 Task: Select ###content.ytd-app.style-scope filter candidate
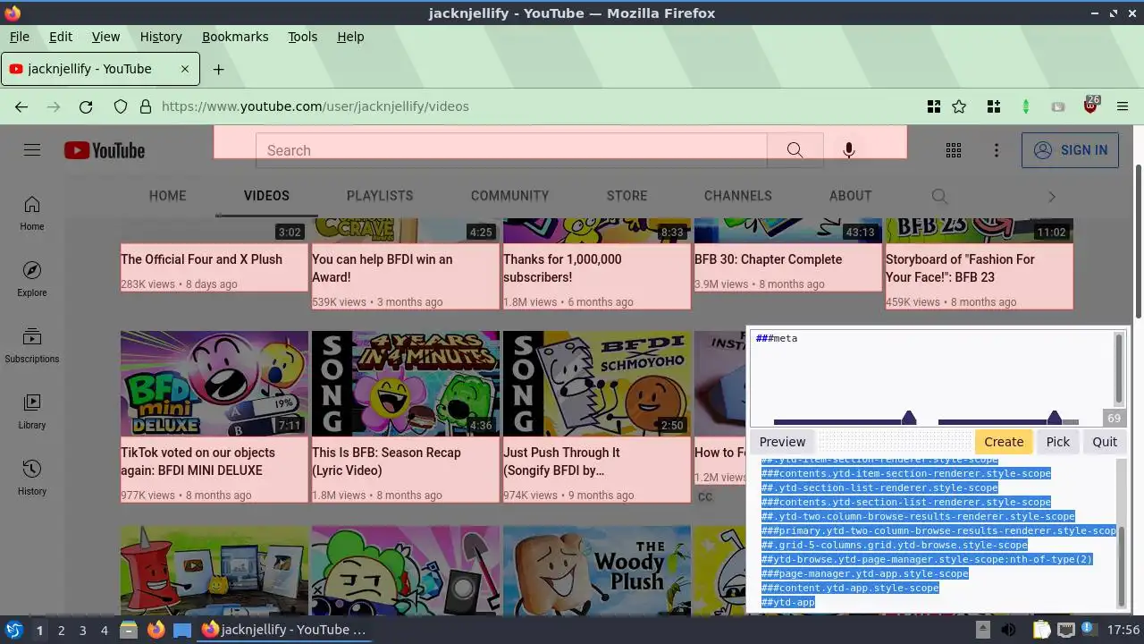pyautogui.click(x=850, y=588)
